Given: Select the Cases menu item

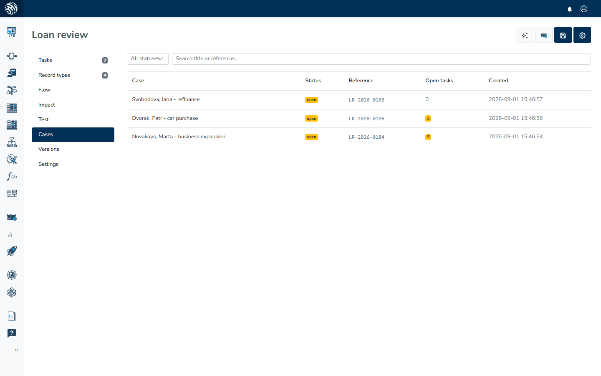Looking at the screenshot, I should 73,135.
